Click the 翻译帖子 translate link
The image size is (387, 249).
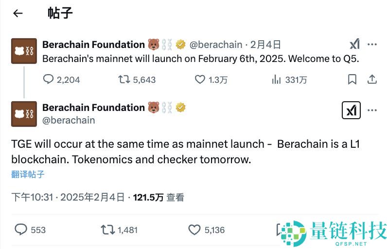pos(28,174)
